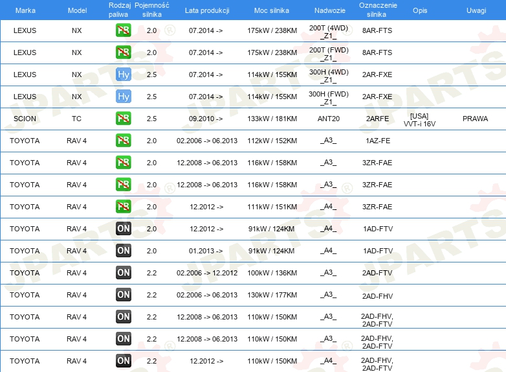Image resolution: width=506 pixels, height=372 pixels.
Task: Click the 'TC' model cell
Action: [x=76, y=119]
